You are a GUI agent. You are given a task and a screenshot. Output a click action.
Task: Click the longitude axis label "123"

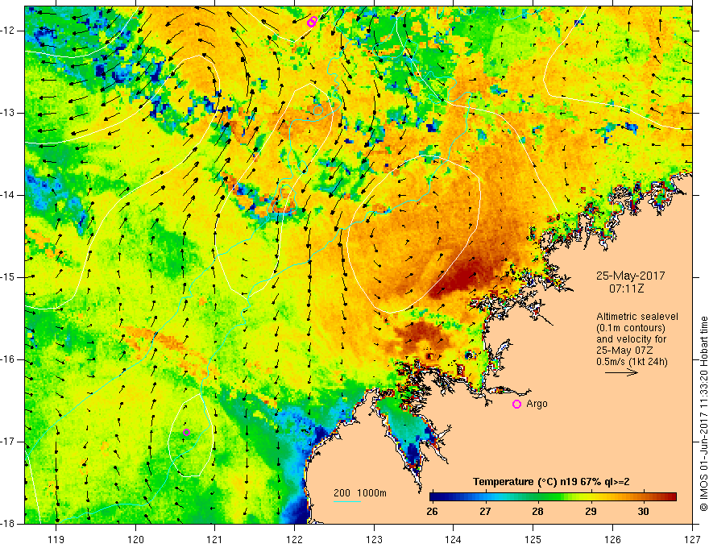[374, 539]
